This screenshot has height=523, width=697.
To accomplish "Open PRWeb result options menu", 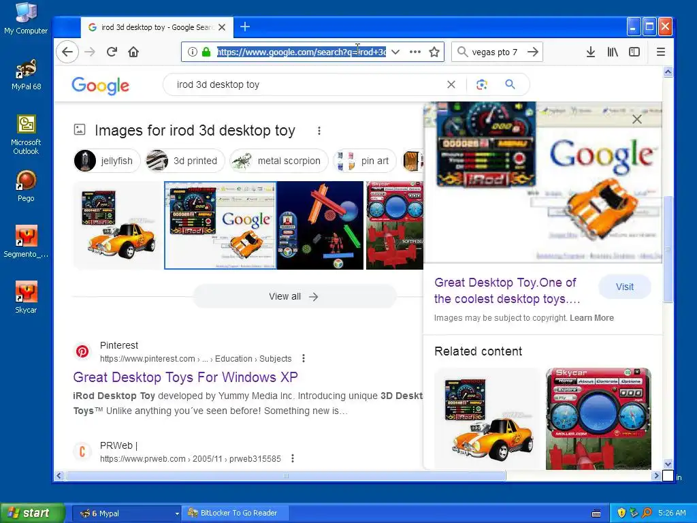I will coord(293,458).
